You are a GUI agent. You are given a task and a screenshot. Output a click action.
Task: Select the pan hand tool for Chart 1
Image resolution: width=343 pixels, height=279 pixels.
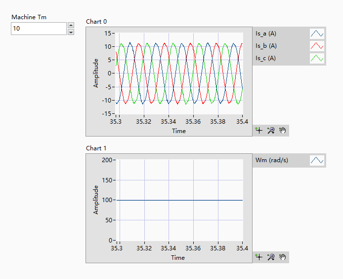pyautogui.click(x=283, y=257)
